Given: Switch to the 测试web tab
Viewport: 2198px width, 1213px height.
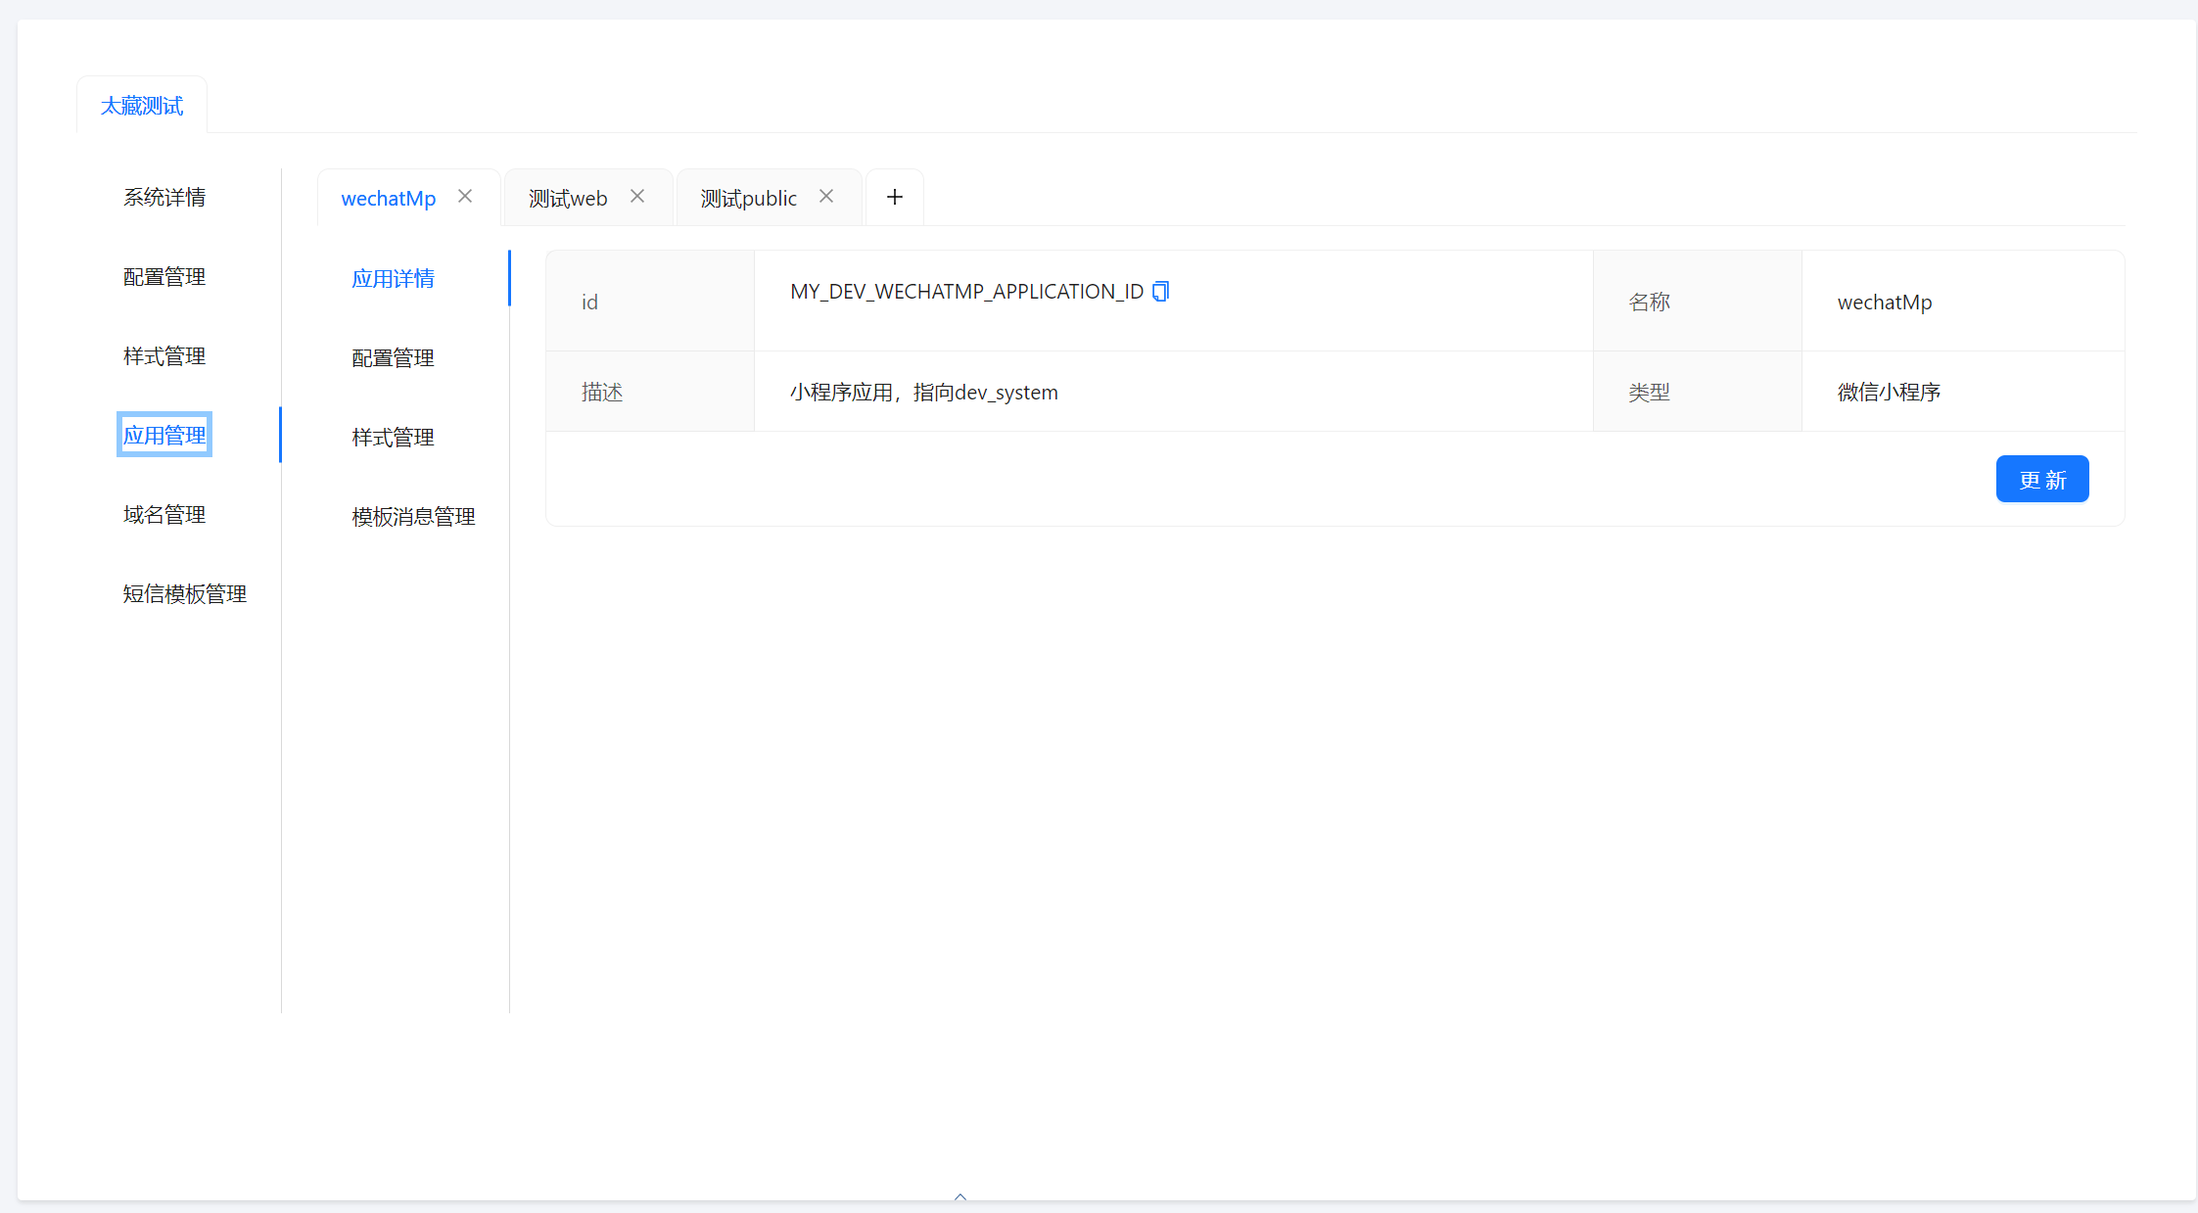Looking at the screenshot, I should [x=568, y=199].
